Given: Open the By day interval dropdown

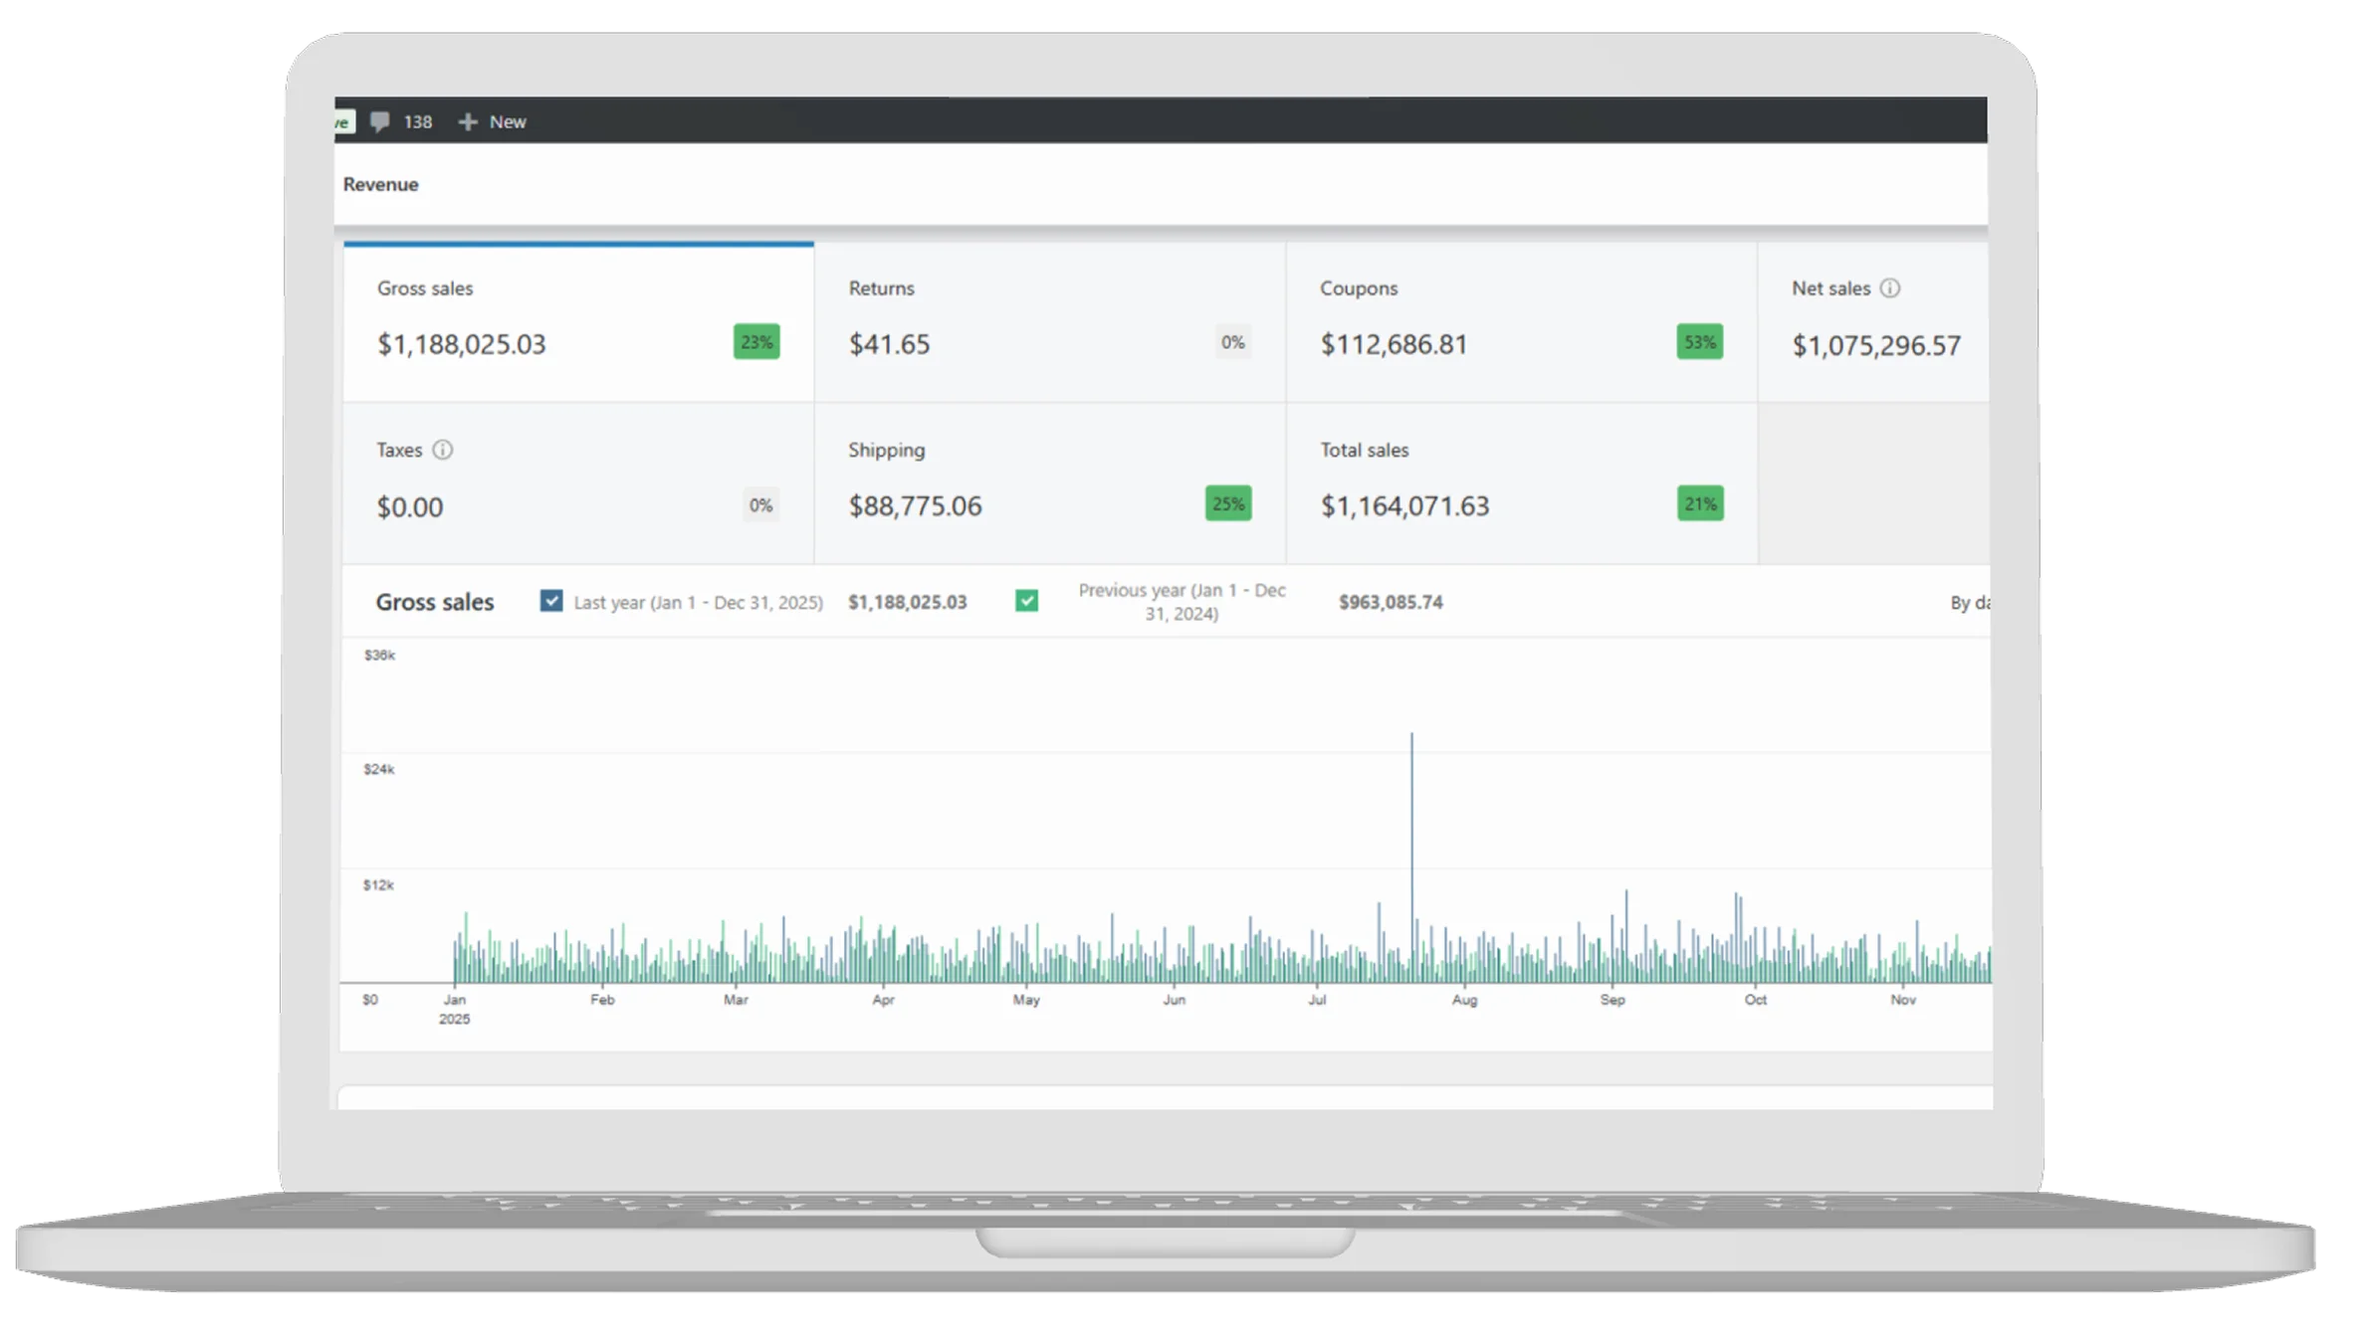Looking at the screenshot, I should tap(1968, 603).
